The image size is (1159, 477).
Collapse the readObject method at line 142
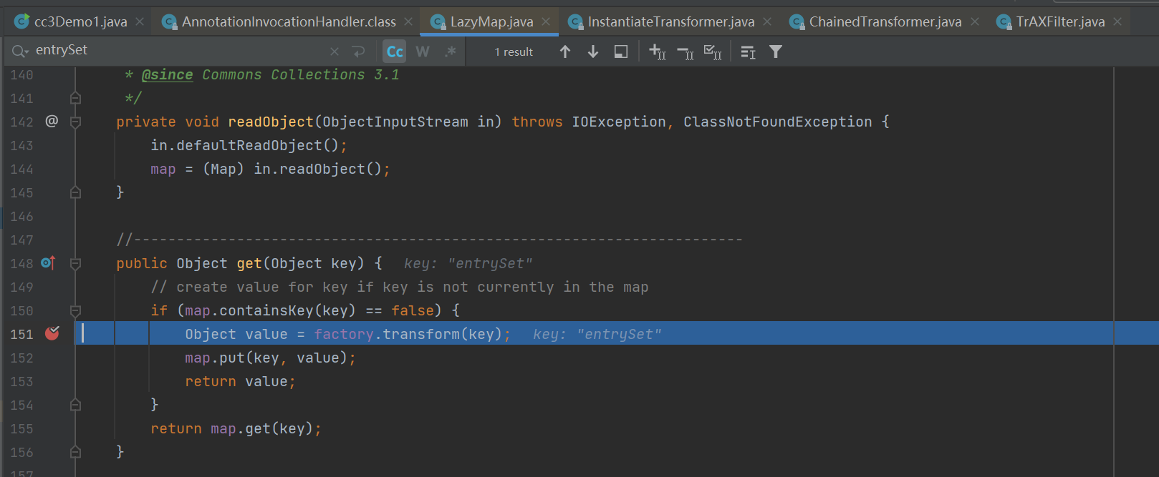(75, 122)
